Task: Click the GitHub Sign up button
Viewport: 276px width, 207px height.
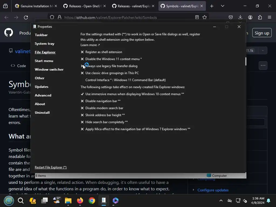Action: tap(262, 33)
